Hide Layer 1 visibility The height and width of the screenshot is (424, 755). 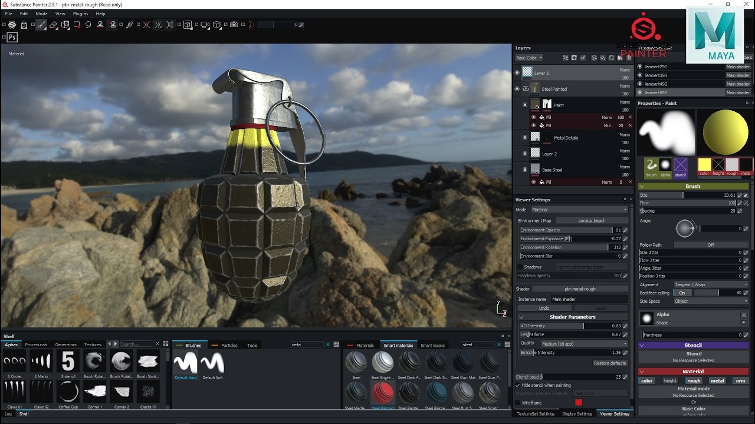(x=517, y=73)
